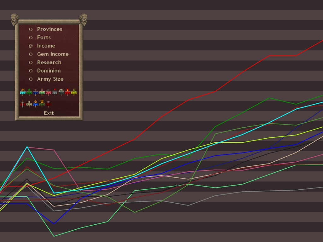Click the cyan flag with sun emblem

tap(23, 92)
